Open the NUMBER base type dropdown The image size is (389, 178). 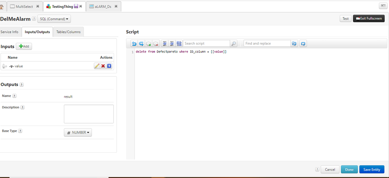pyautogui.click(x=78, y=133)
